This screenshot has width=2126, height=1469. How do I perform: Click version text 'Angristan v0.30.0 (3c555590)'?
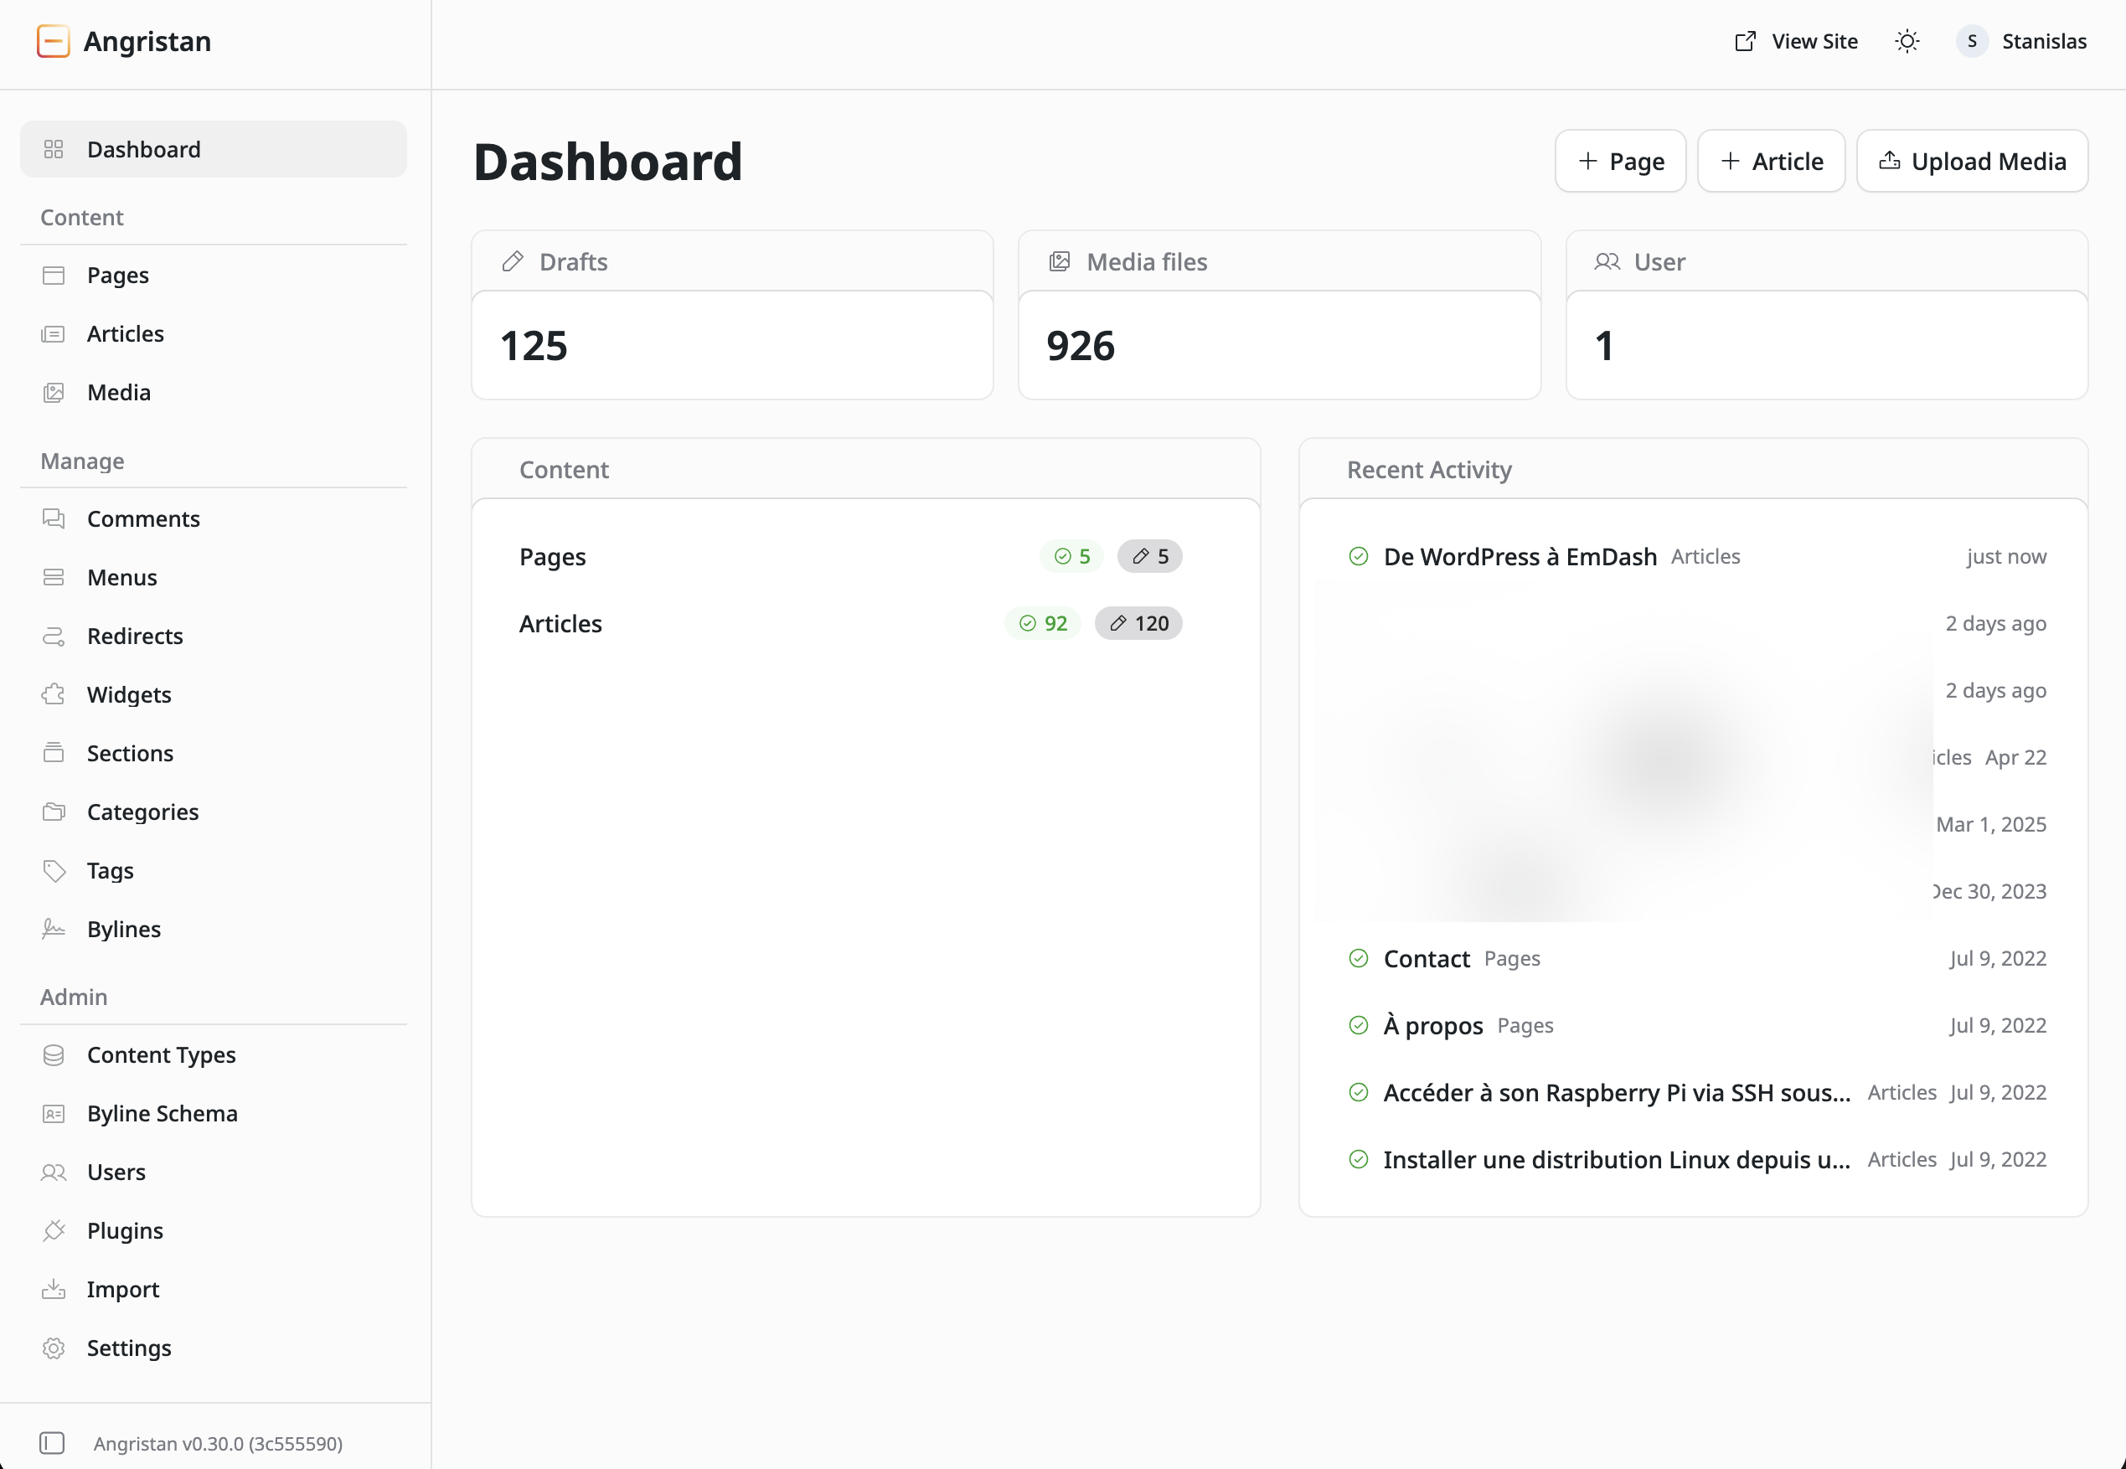click(218, 1444)
